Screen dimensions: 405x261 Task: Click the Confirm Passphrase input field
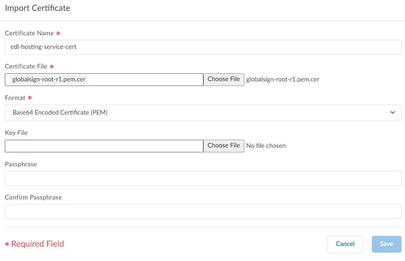coord(203,211)
